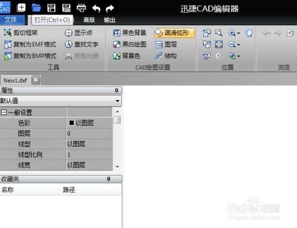Rotate view left icon in 位置 group

(207, 33)
